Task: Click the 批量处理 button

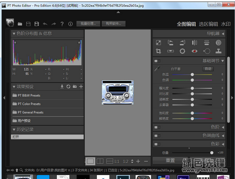Action: click(88, 24)
